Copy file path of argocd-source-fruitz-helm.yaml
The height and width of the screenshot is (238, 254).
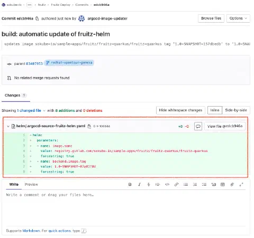pos(89,126)
